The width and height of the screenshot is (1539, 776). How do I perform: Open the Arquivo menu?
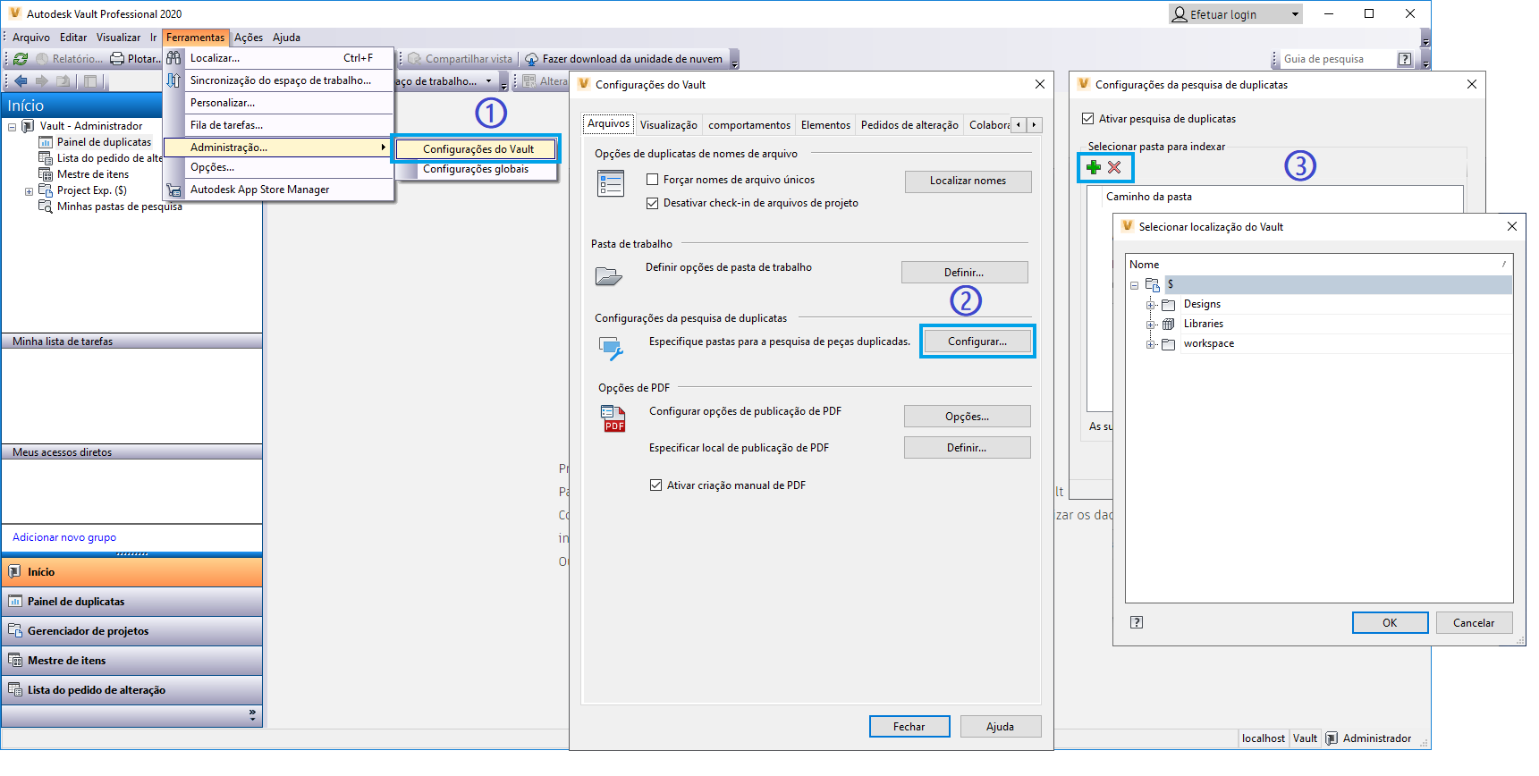click(31, 38)
